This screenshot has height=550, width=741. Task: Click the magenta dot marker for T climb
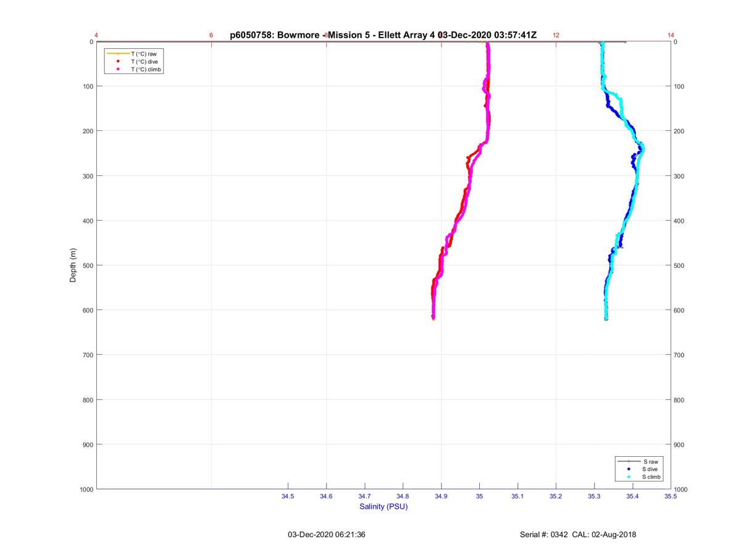[117, 70]
